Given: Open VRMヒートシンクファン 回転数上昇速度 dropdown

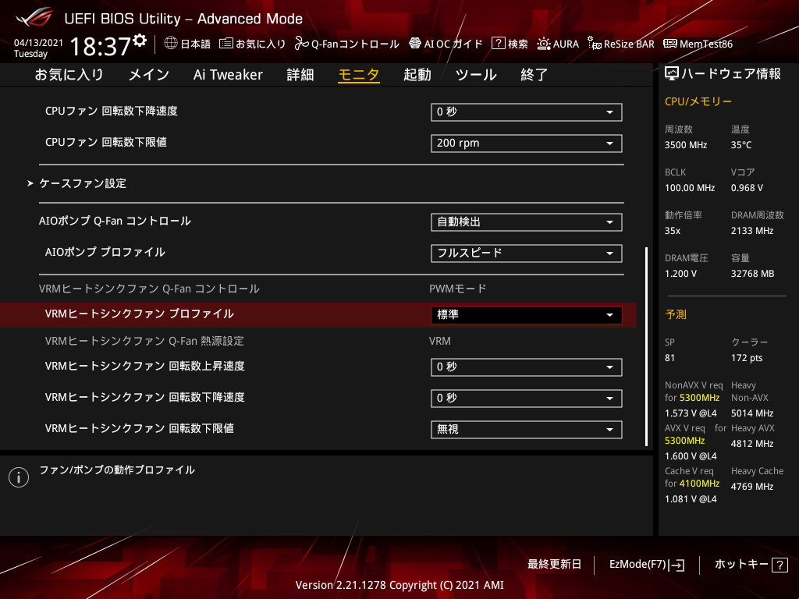Looking at the screenshot, I should (x=527, y=367).
